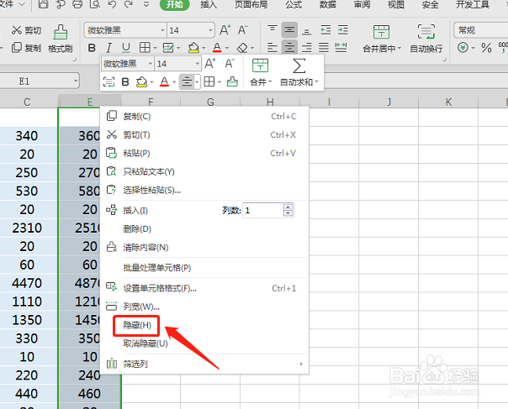
Task: Click increase indent icon
Action: (343, 30)
